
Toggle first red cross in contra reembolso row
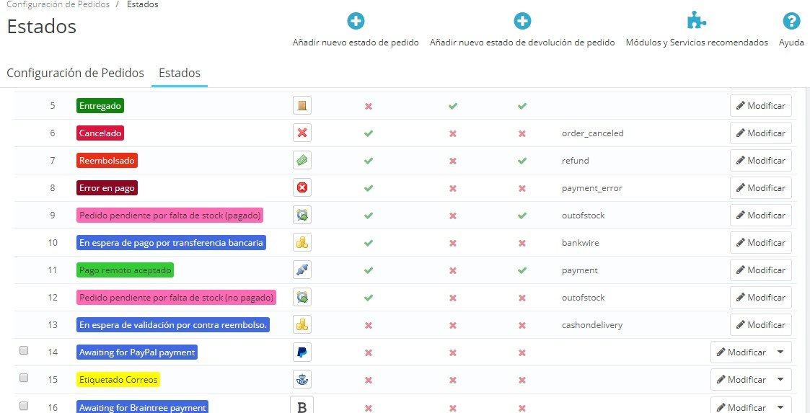coord(369,325)
